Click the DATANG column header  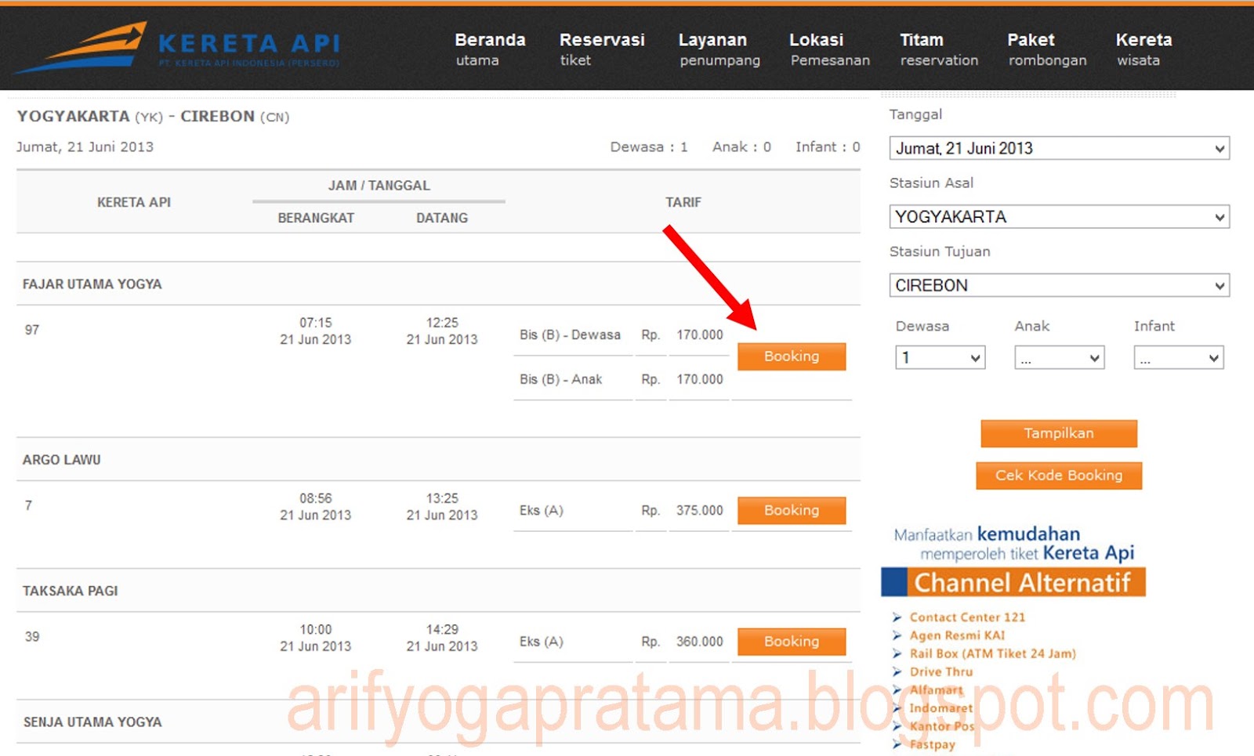coord(442,218)
